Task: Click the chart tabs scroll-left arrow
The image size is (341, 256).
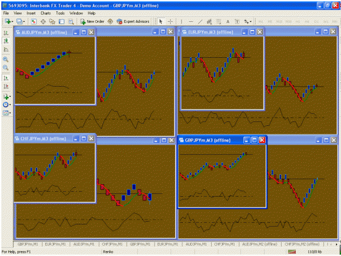Action: coord(331,244)
